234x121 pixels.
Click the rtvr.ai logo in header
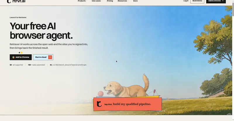[x=16, y=1]
